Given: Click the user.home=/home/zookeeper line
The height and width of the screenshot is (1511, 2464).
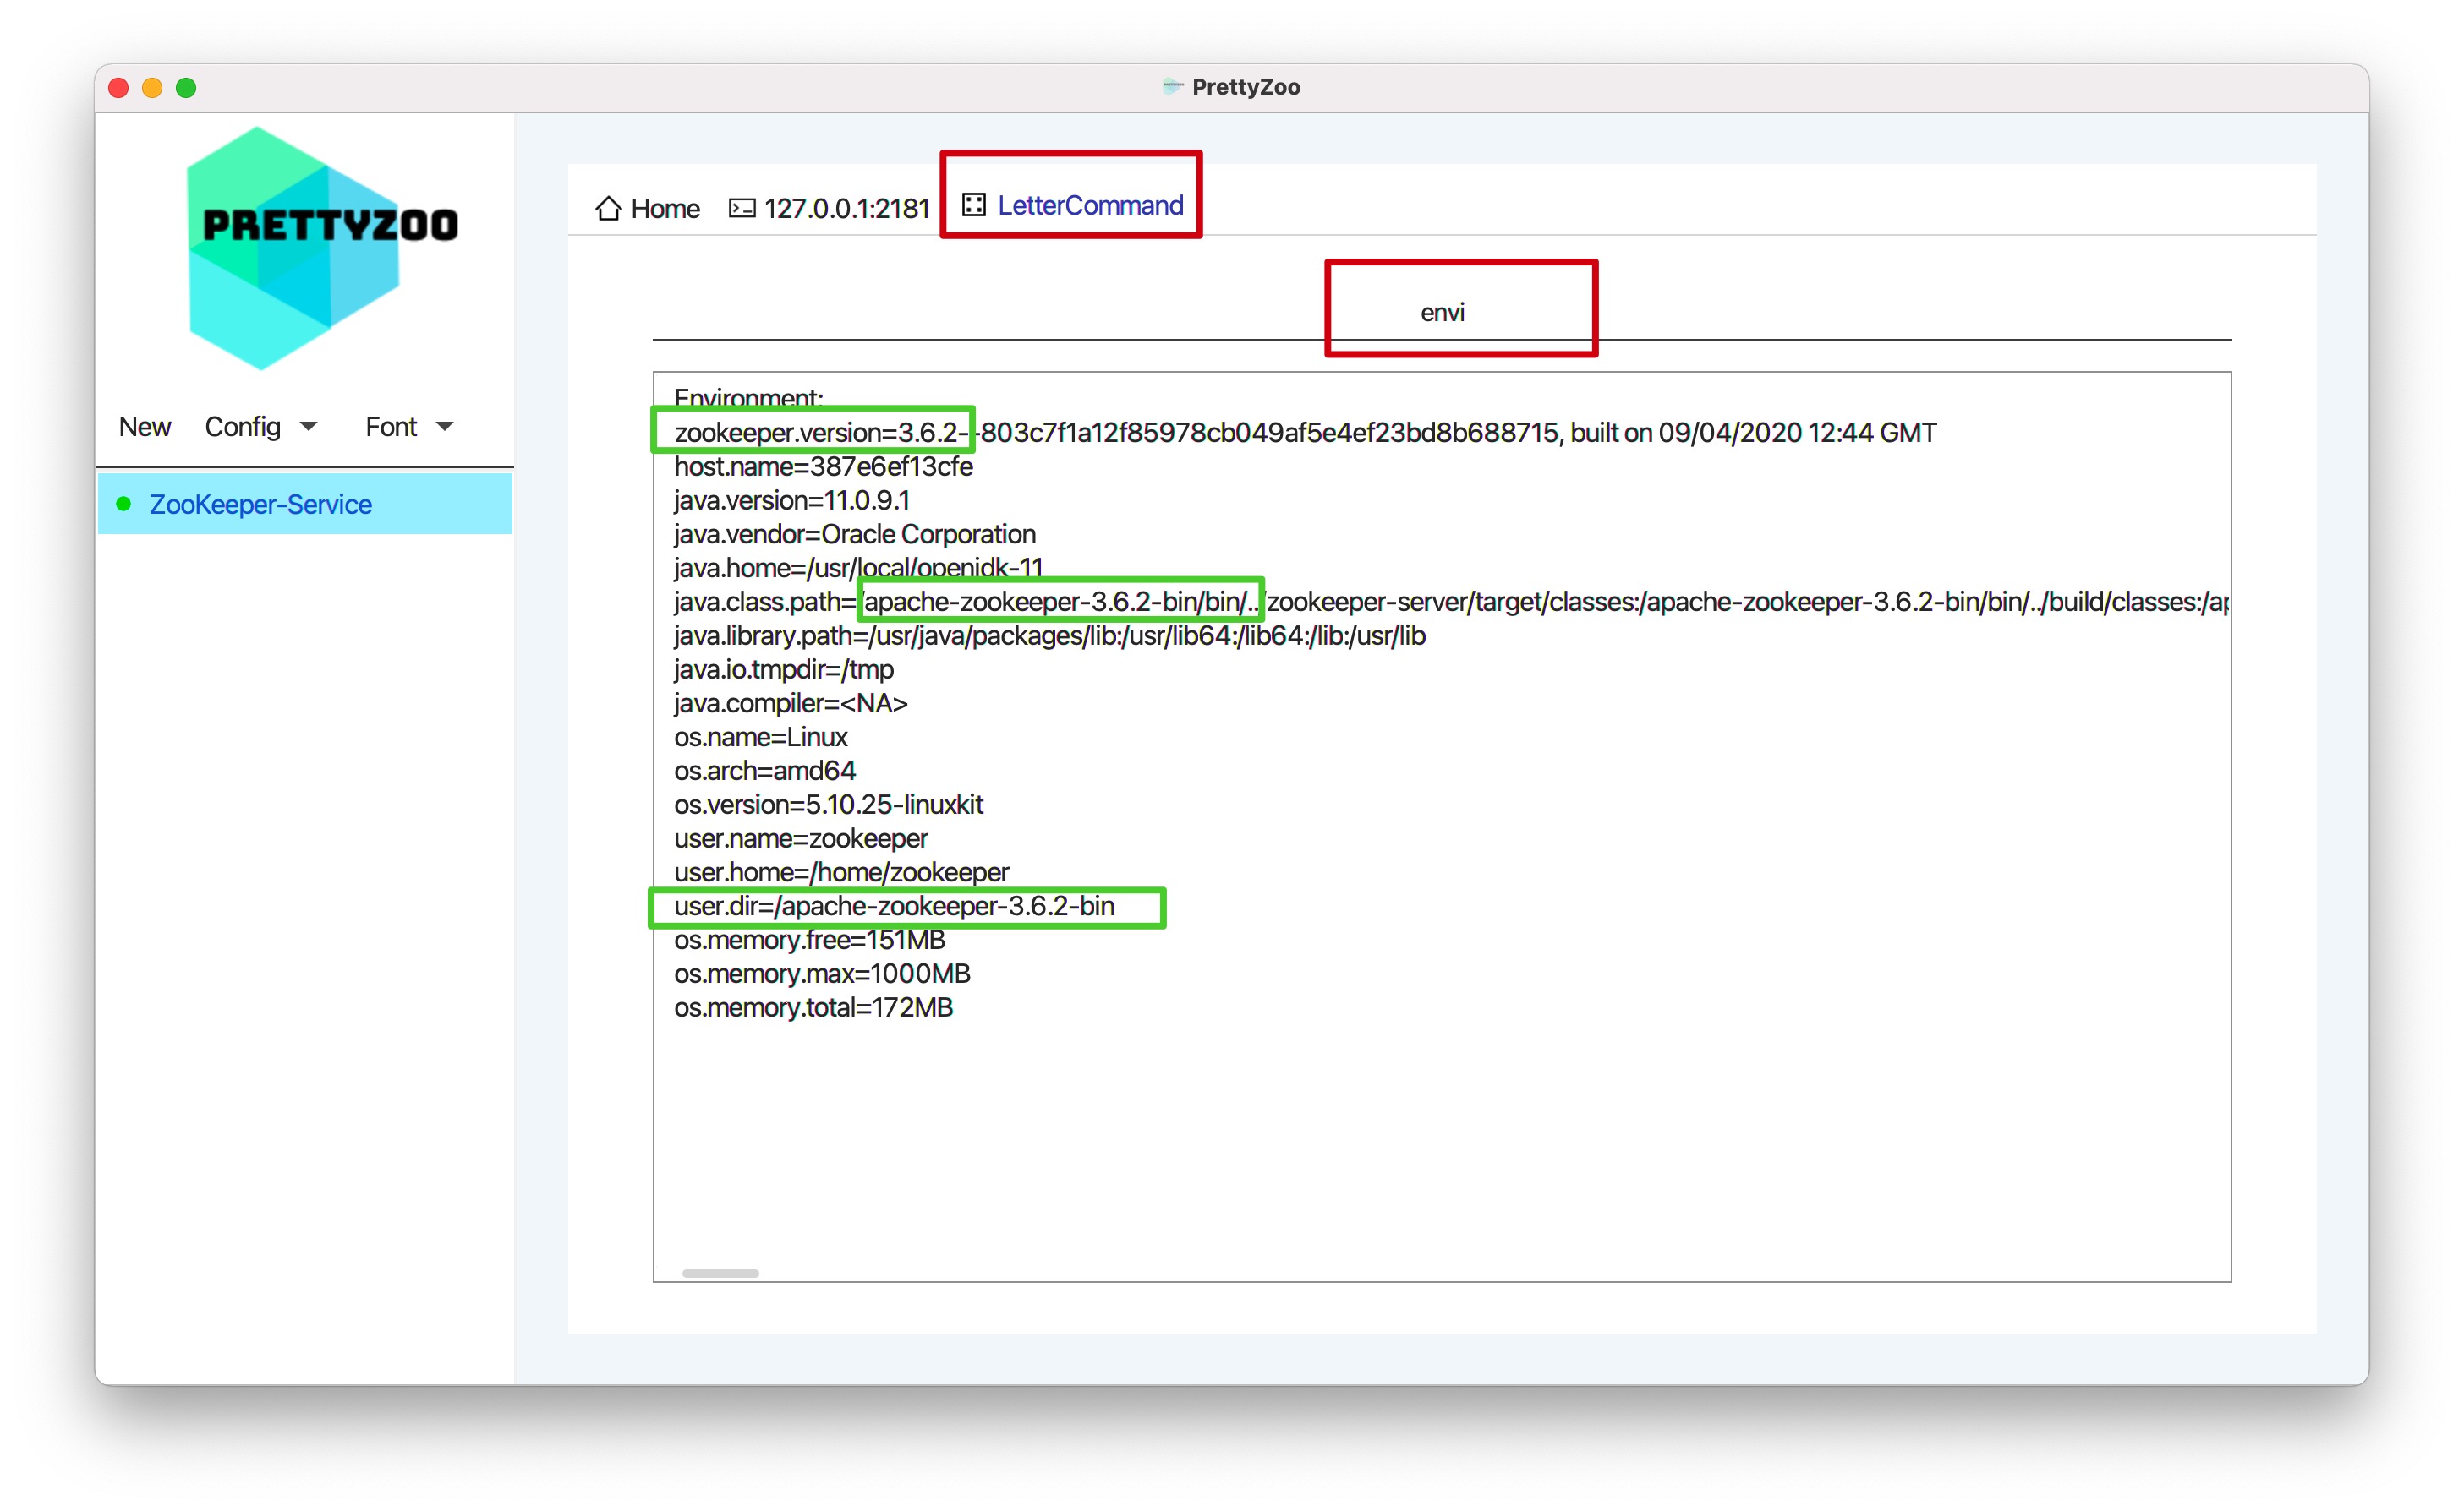Looking at the screenshot, I should tap(842, 872).
